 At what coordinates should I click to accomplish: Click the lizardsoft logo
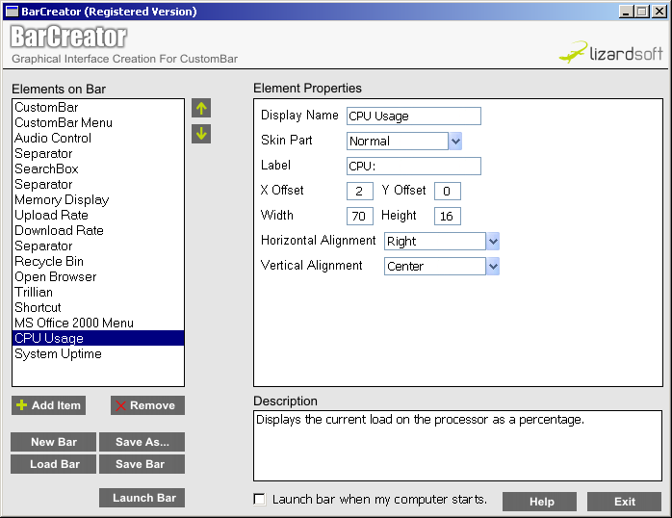tap(610, 52)
